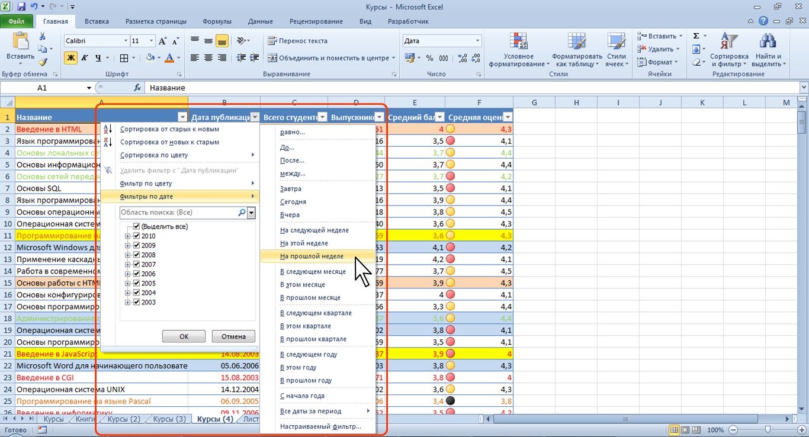
Task: Click the zoom out minus button
Action: pyautogui.click(x=733, y=430)
